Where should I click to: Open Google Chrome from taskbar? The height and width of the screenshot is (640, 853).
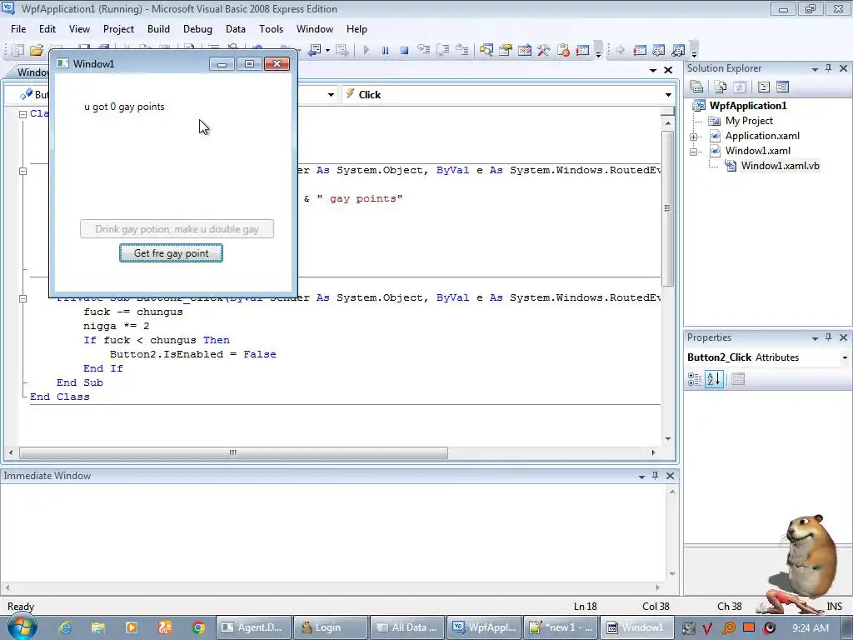pyautogui.click(x=198, y=627)
